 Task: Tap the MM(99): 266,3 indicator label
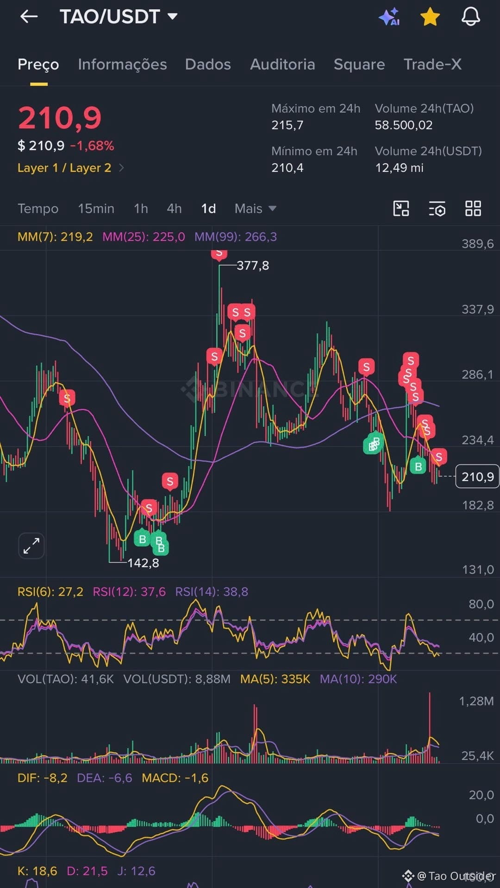click(x=236, y=237)
